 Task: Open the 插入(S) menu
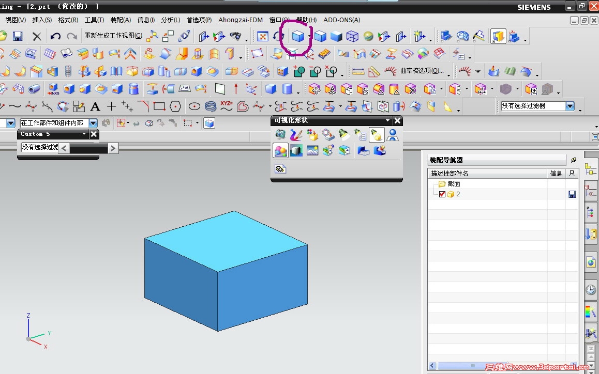pyautogui.click(x=42, y=20)
